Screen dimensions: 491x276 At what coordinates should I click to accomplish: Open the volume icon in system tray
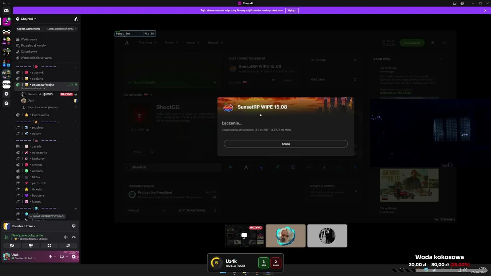(x=465, y=270)
